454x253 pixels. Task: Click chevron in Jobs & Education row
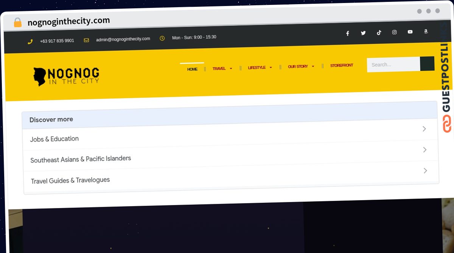(424, 129)
